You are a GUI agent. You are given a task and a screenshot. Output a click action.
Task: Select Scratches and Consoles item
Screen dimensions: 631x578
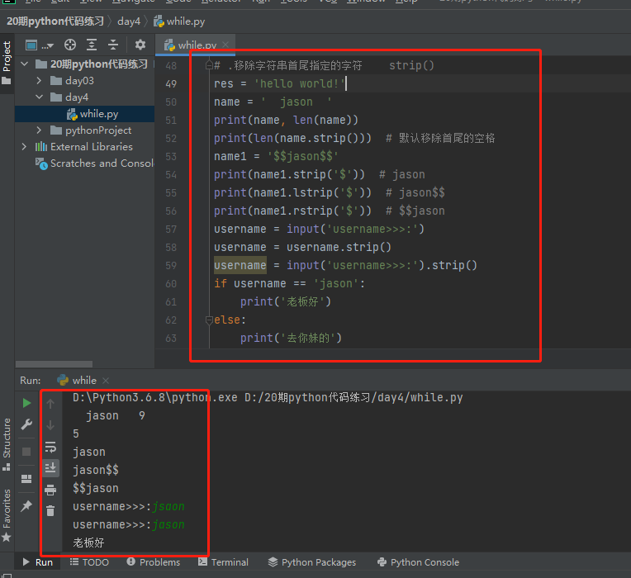pos(95,163)
